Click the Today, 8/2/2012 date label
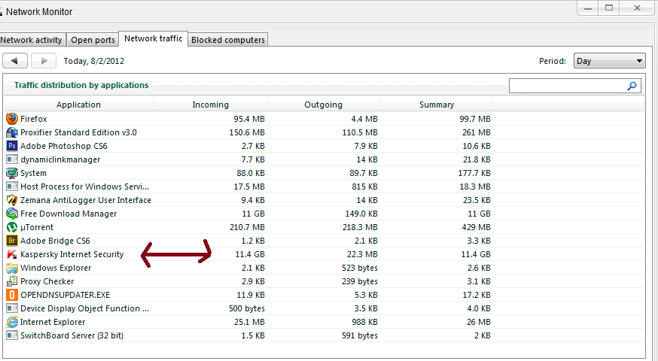658x361 pixels. (x=94, y=61)
